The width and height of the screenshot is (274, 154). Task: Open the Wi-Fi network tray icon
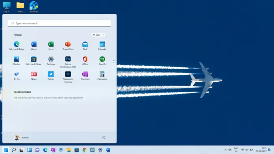[x=243, y=150]
